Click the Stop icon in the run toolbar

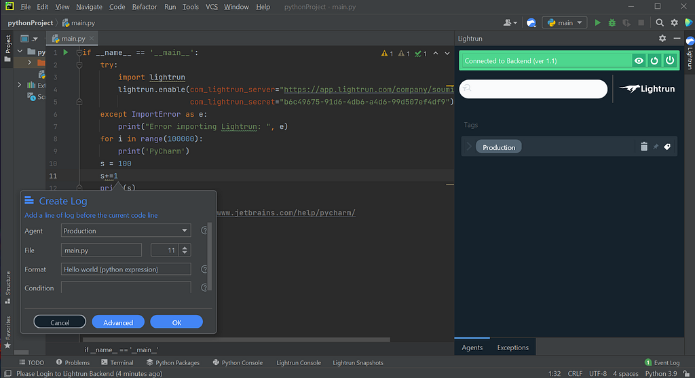coord(641,22)
